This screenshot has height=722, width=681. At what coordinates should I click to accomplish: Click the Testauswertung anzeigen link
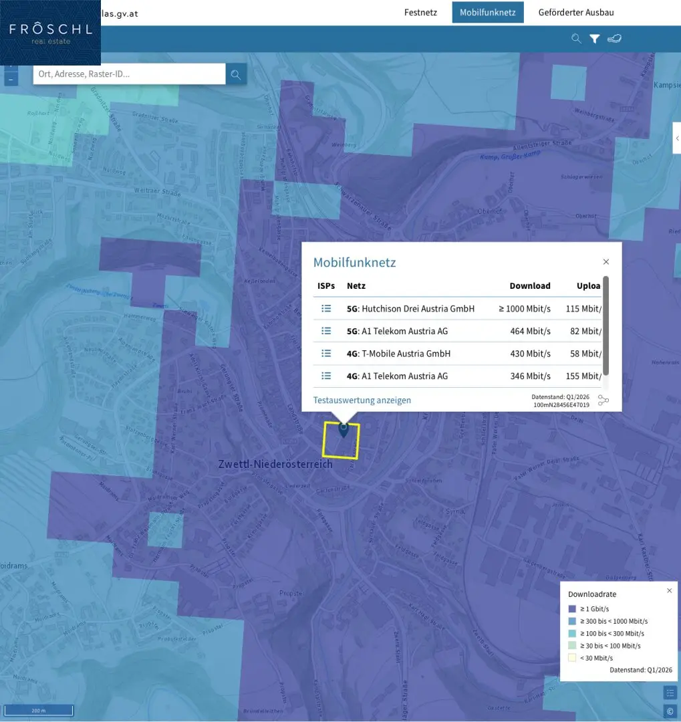[362, 400]
